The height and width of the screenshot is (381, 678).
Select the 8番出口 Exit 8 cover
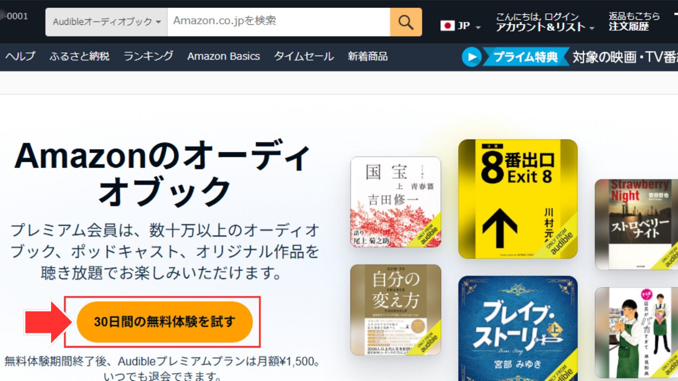pos(518,199)
